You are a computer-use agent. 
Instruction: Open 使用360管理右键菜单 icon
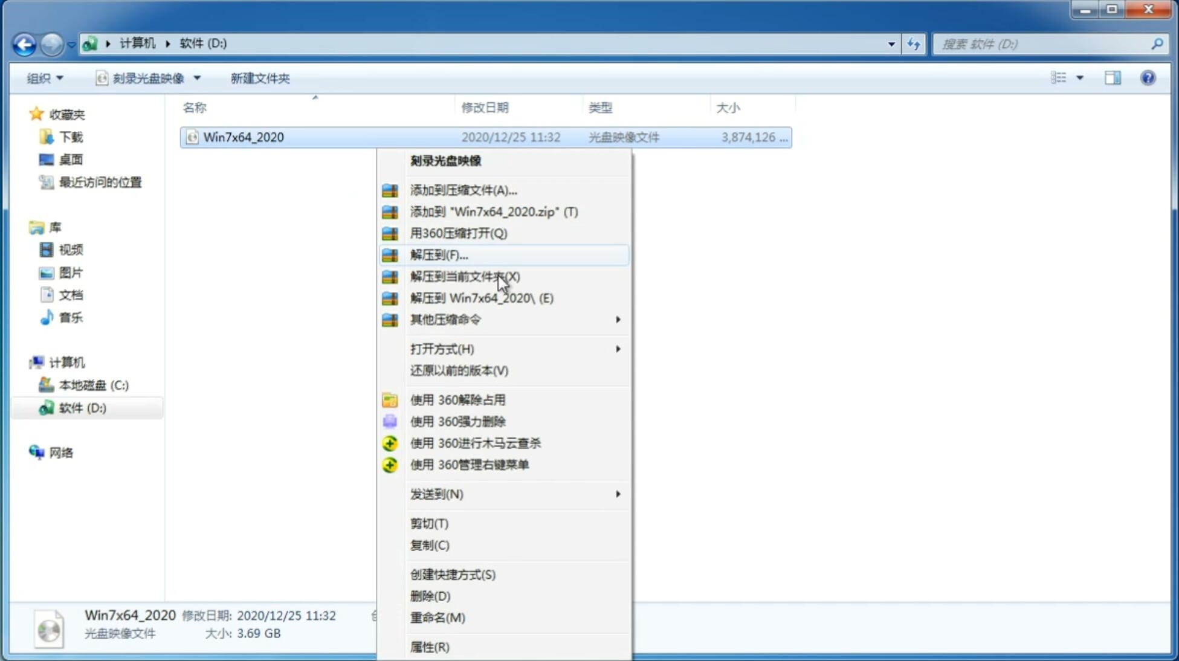pyautogui.click(x=389, y=464)
